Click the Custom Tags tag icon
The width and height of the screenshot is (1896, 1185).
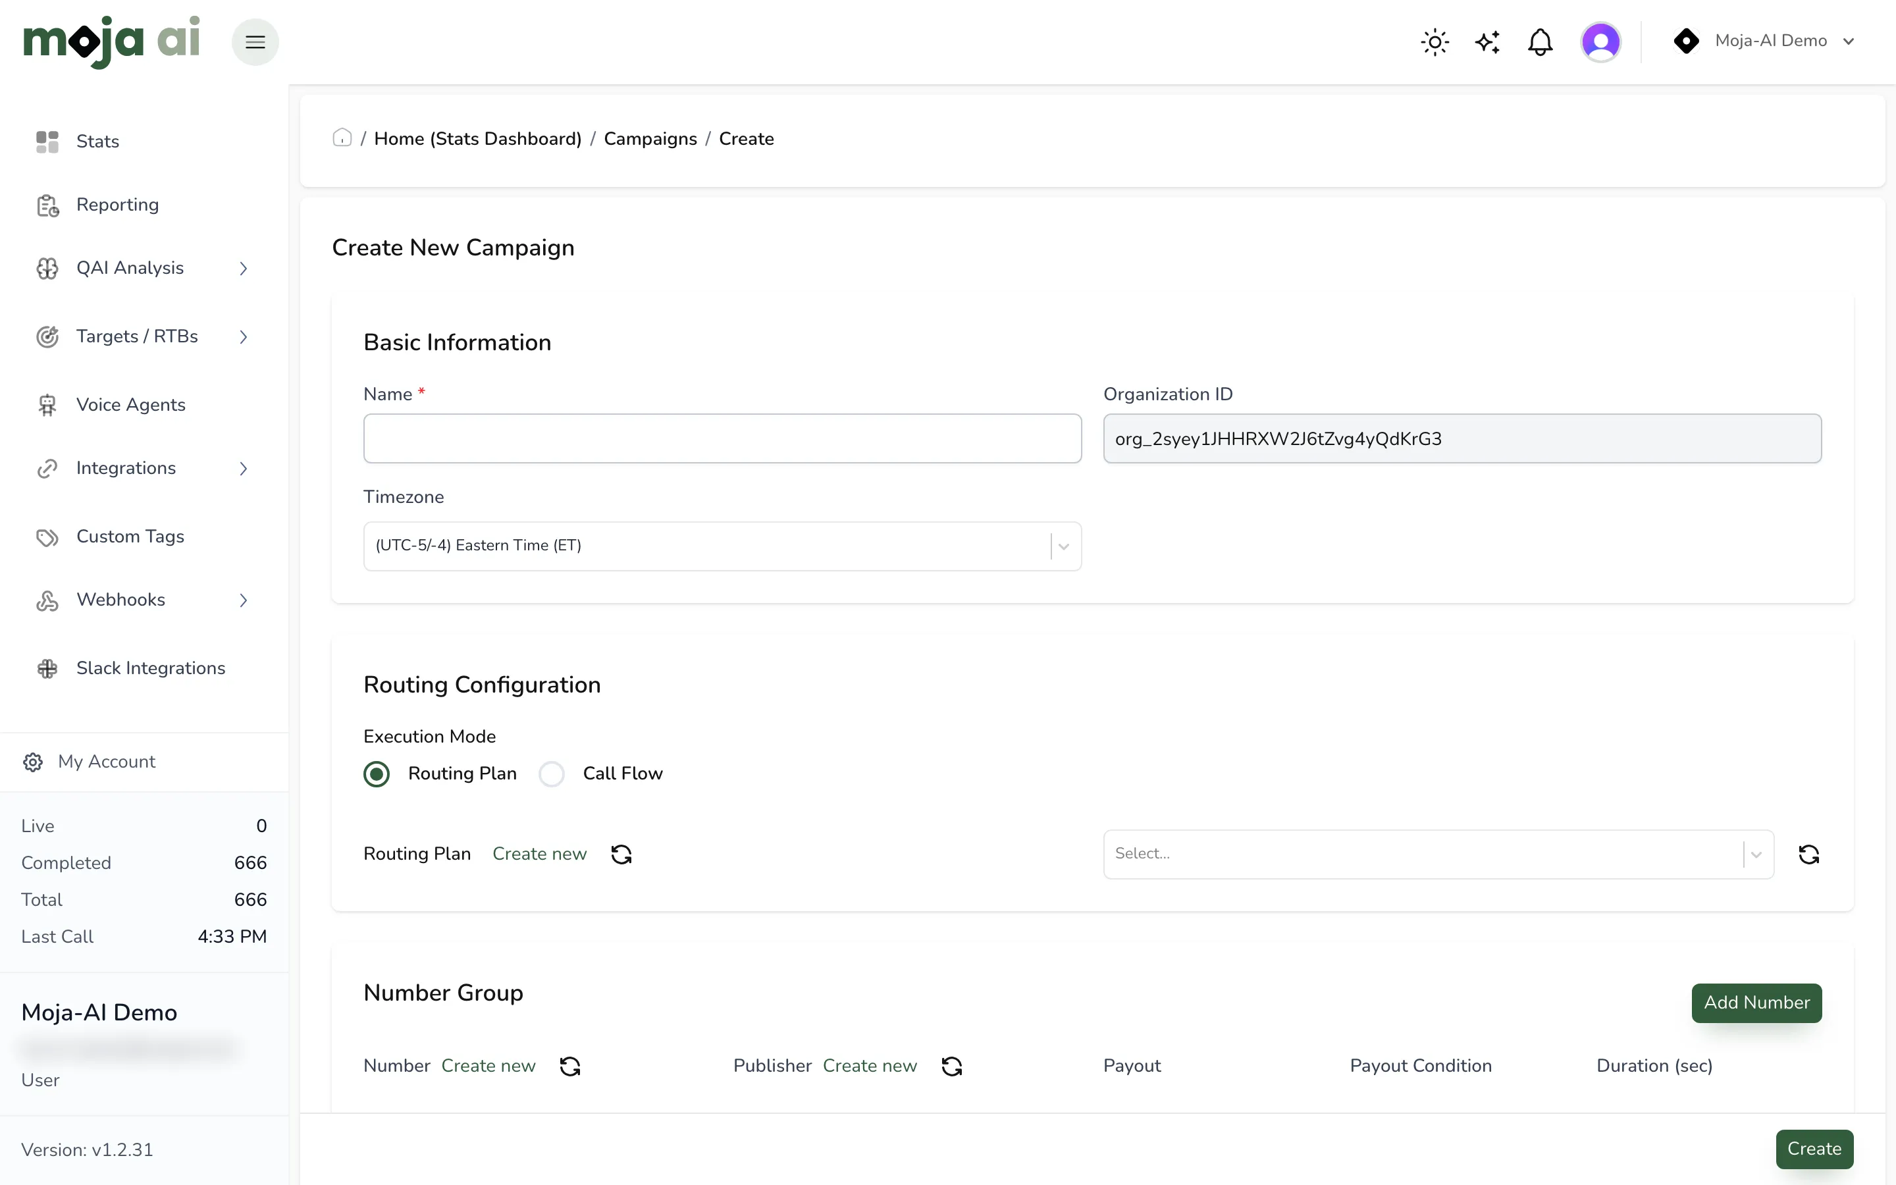(47, 537)
